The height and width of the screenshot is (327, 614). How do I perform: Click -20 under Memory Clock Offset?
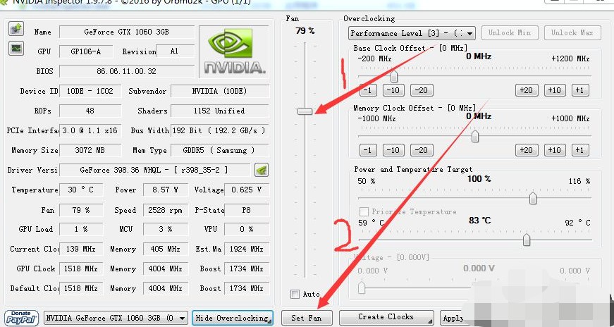[x=421, y=150]
